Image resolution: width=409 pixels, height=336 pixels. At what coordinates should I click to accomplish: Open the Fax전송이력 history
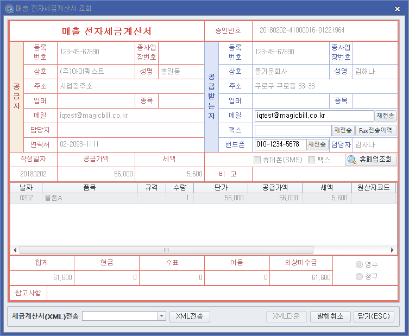(x=376, y=130)
